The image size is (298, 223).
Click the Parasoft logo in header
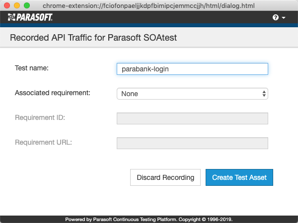pos(30,17)
